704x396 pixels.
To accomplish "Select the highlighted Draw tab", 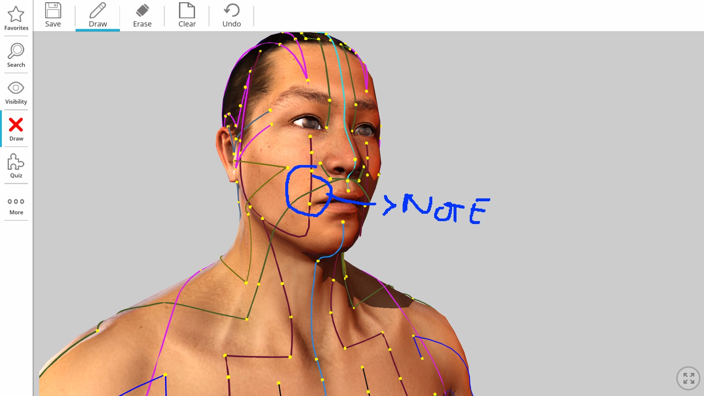I will click(x=98, y=15).
